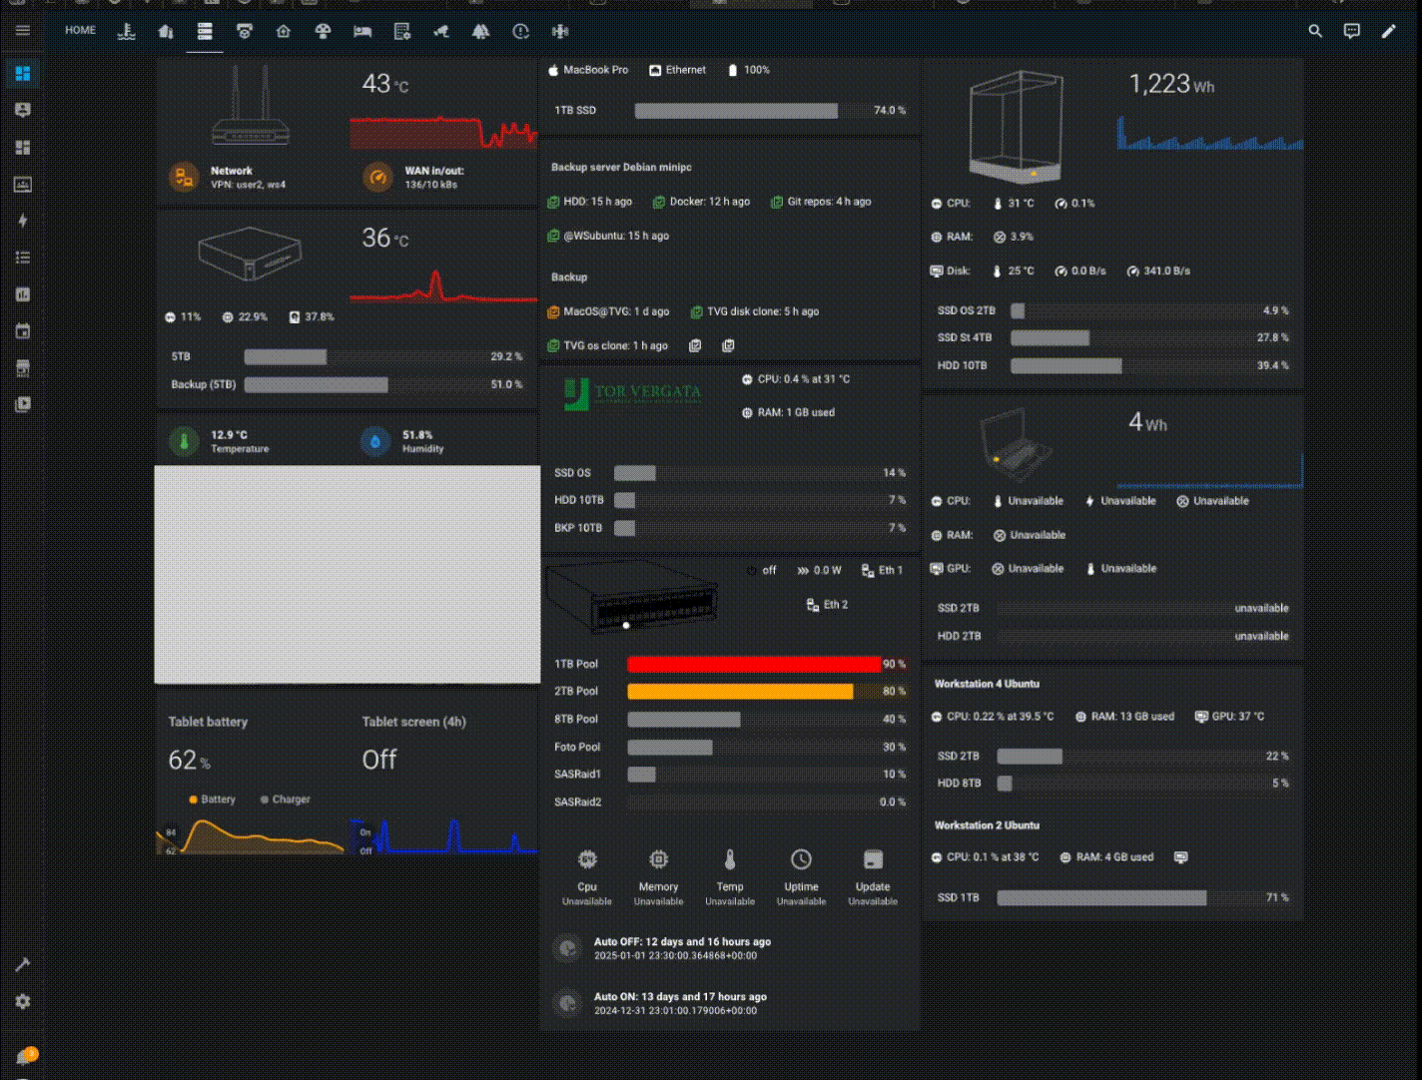The image size is (1422, 1080).
Task: Open the Energy lightning bolt sidebar icon
Action: tap(23, 221)
